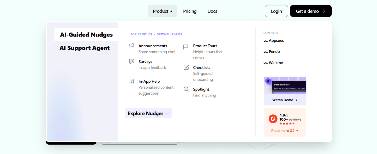The width and height of the screenshot is (377, 154).
Task: Open the Surveys feature link
Action: pos(145,62)
